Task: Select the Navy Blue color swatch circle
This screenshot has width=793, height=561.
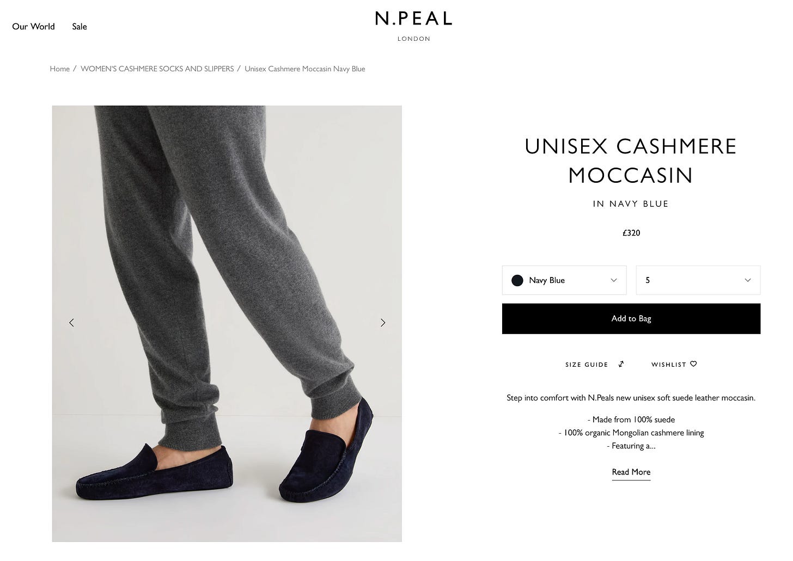Action: [x=517, y=280]
